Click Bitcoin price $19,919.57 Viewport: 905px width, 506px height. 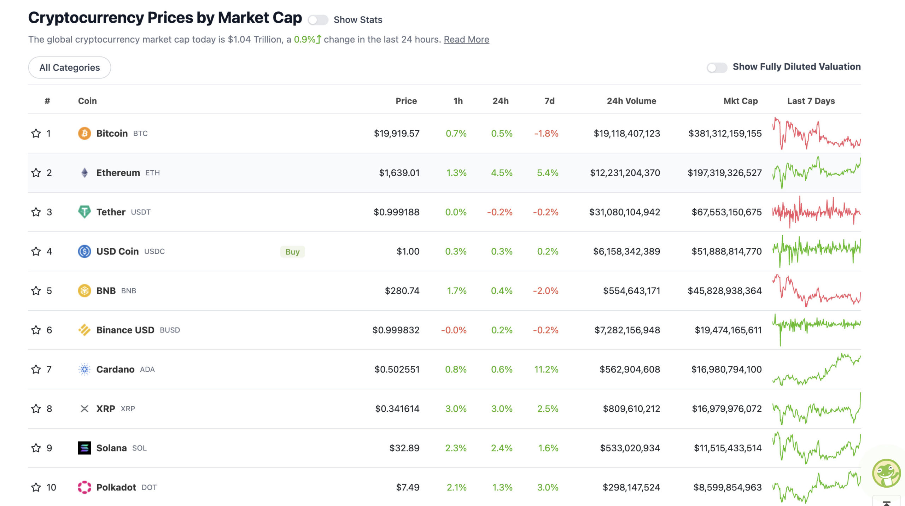[397, 133]
